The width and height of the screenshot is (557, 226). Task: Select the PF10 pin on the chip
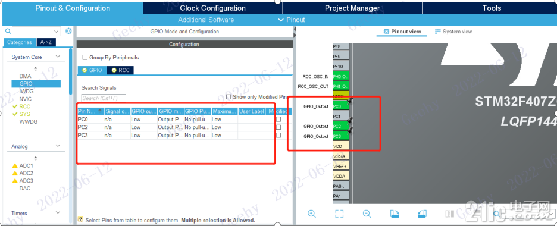(340, 67)
